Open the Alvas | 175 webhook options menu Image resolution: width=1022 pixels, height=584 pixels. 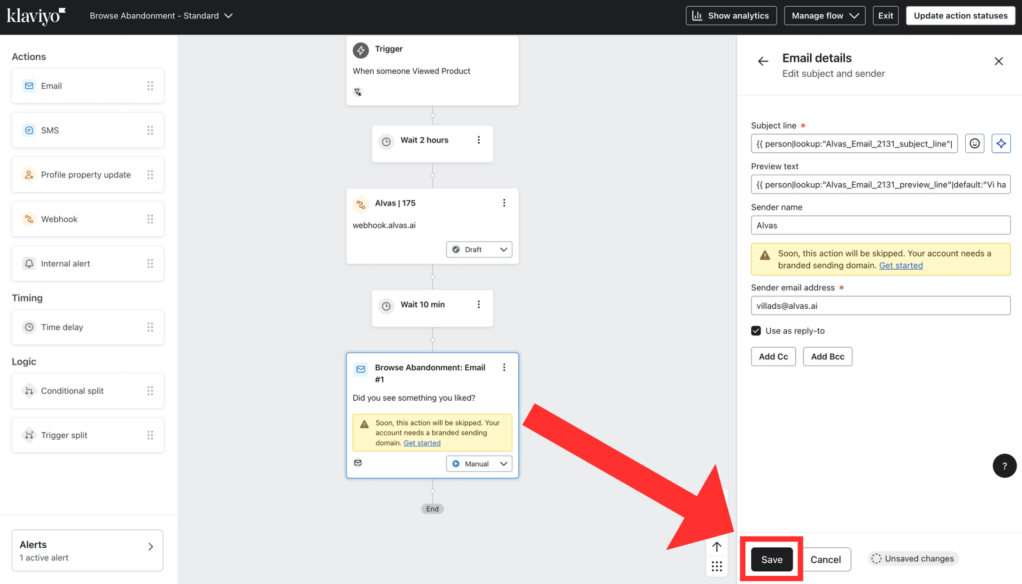[504, 203]
